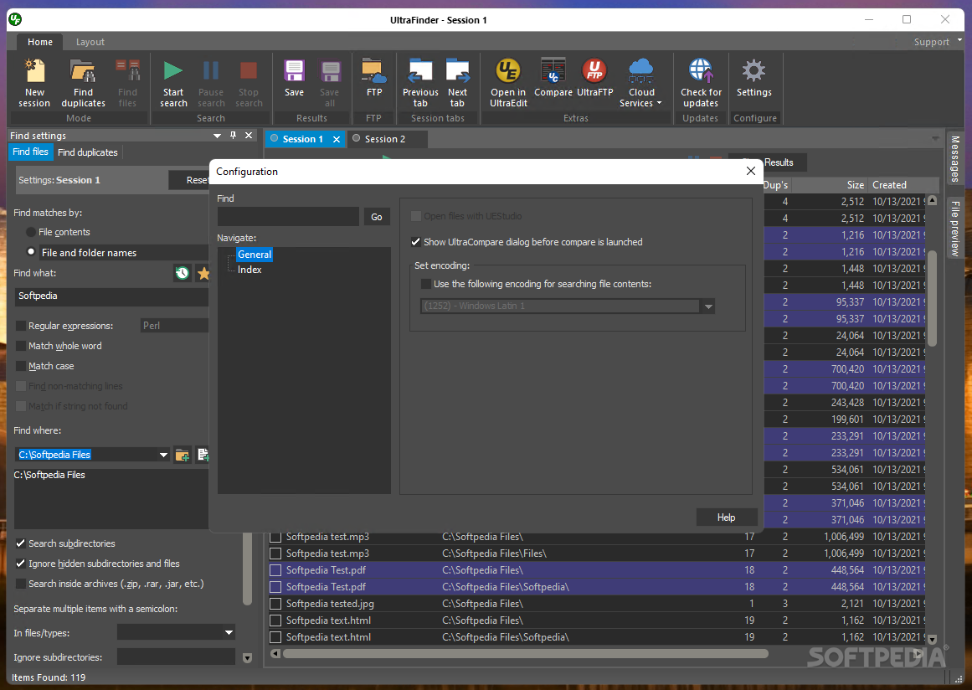
Task: Uncheck Search subdirectories
Action: 21,543
